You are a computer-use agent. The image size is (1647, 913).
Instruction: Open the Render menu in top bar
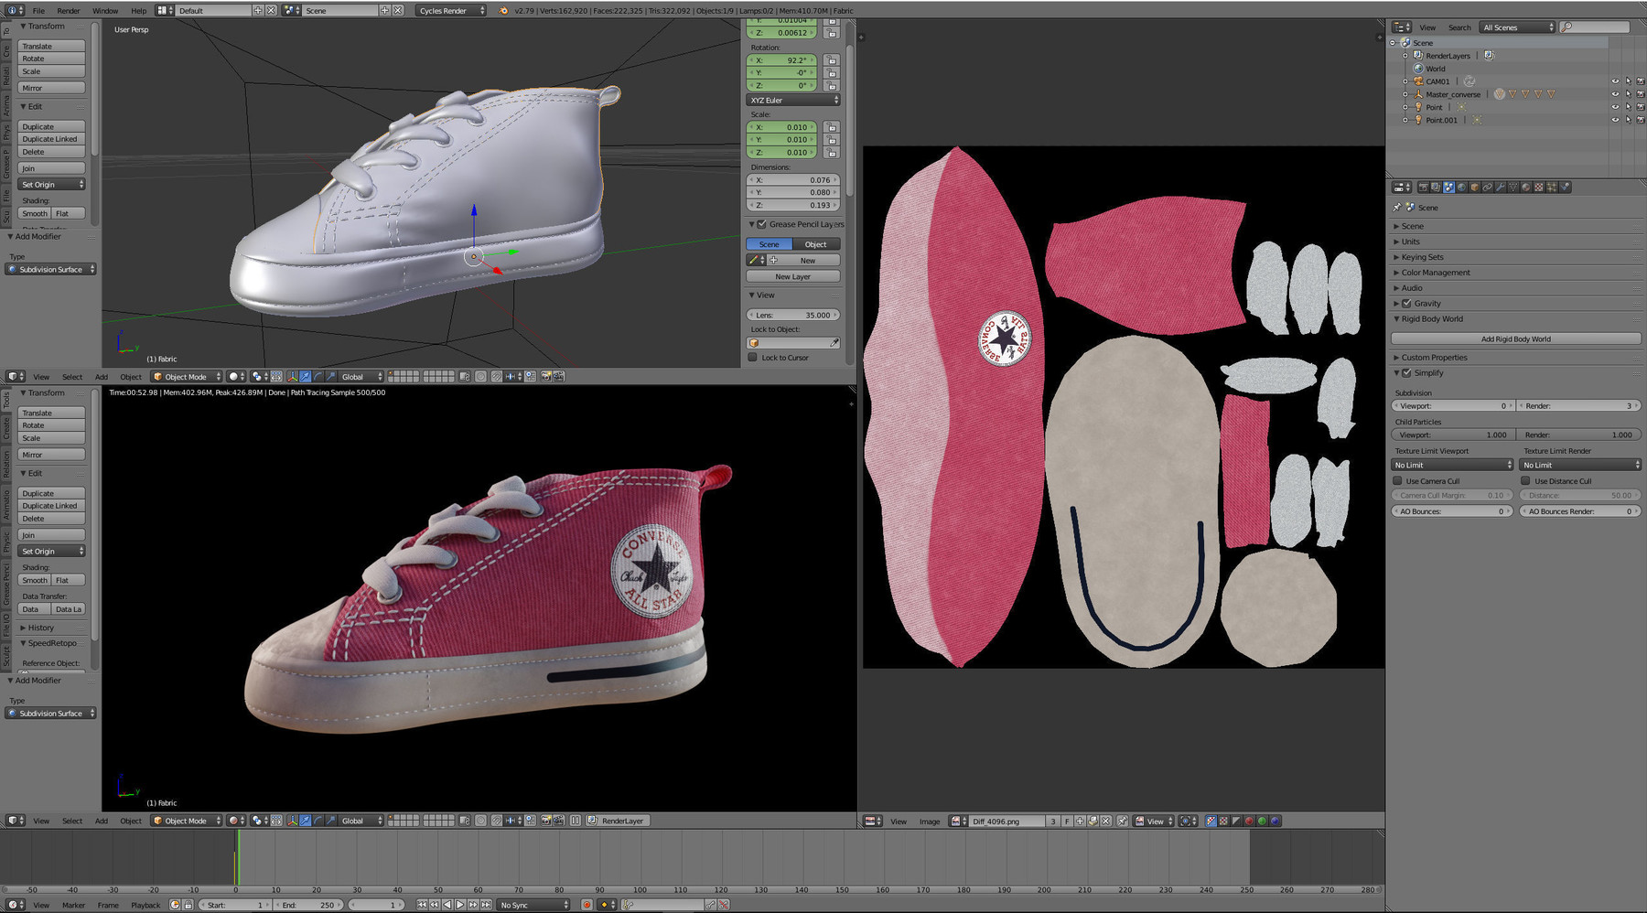(69, 11)
